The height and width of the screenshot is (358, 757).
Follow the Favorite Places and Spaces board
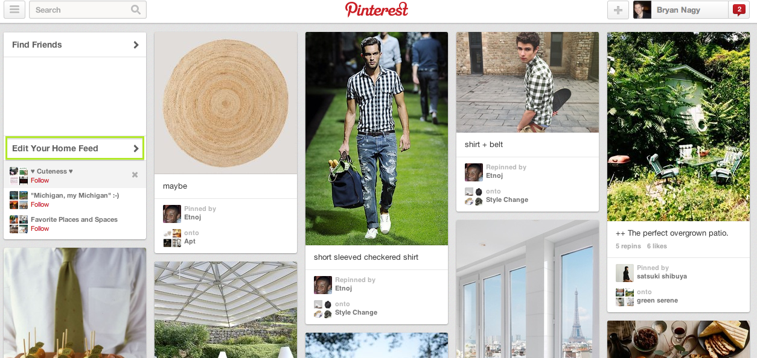click(40, 228)
